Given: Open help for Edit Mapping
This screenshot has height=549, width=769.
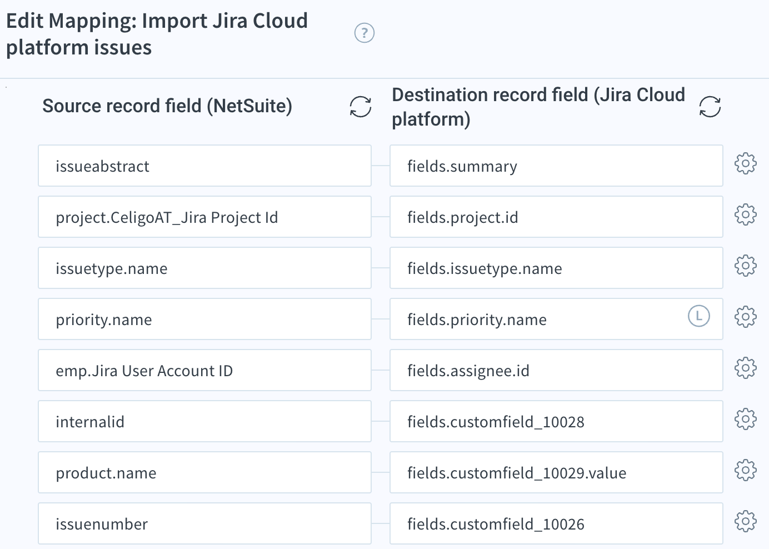Looking at the screenshot, I should click(364, 33).
